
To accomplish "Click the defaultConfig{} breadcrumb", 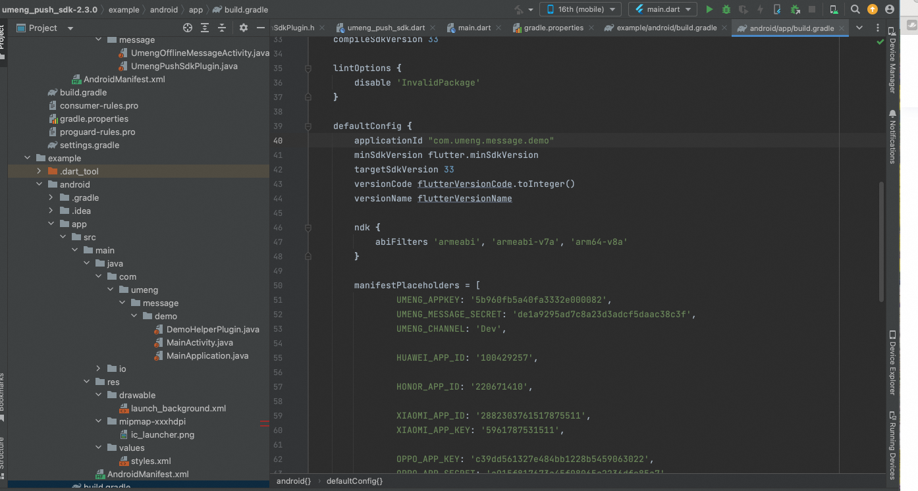I will click(x=354, y=481).
